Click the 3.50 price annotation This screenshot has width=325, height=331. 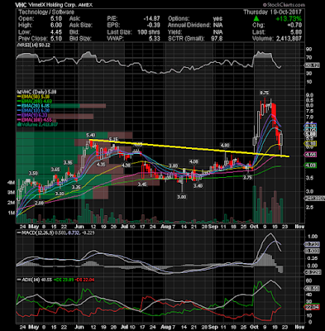click(33, 173)
